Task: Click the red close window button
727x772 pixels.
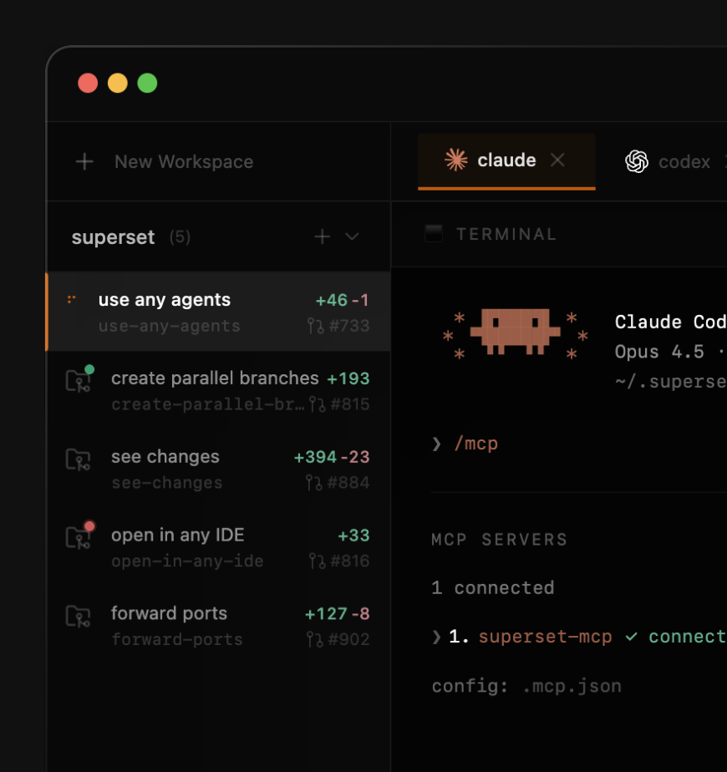Action: [x=88, y=84]
